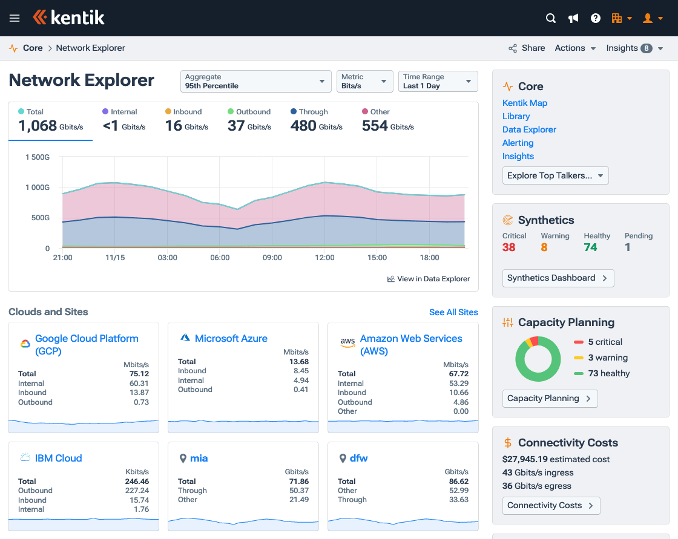Open help via the question mark icon
The width and height of the screenshot is (678, 539).
coord(595,18)
